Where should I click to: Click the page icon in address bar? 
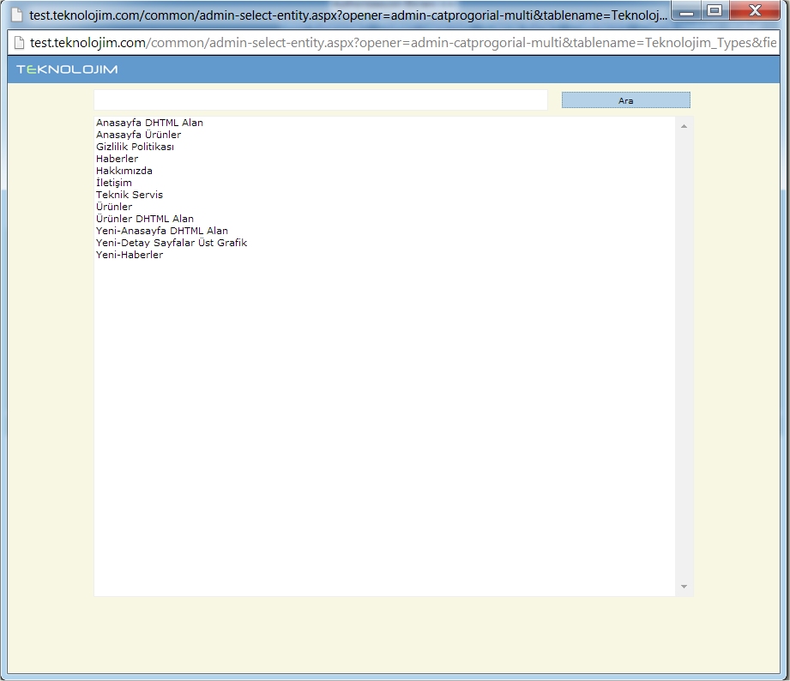(19, 43)
